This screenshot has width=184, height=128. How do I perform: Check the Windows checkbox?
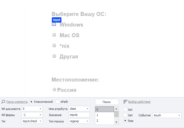[x=54, y=24]
